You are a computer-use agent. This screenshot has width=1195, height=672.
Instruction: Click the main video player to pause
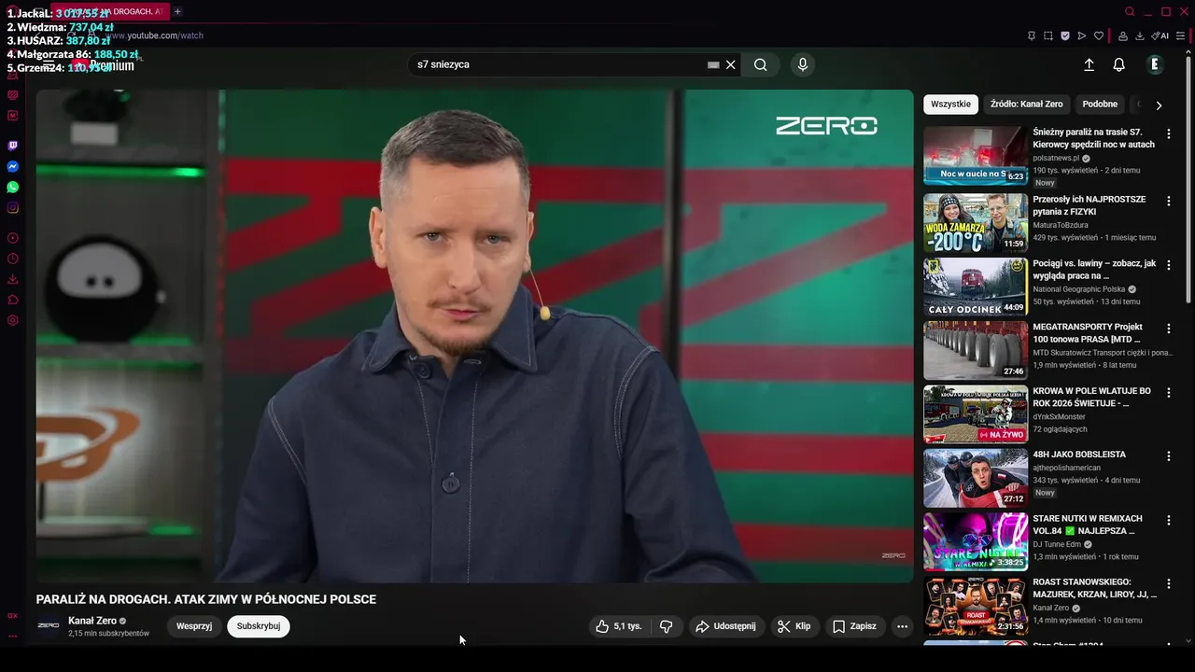[x=474, y=336]
